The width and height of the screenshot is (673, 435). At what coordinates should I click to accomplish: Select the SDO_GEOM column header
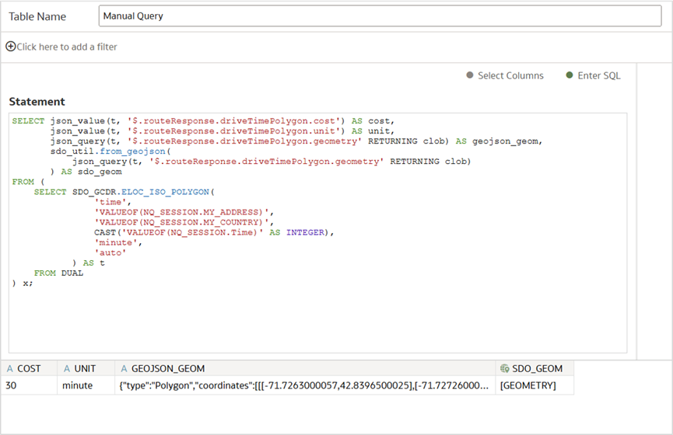pos(535,368)
